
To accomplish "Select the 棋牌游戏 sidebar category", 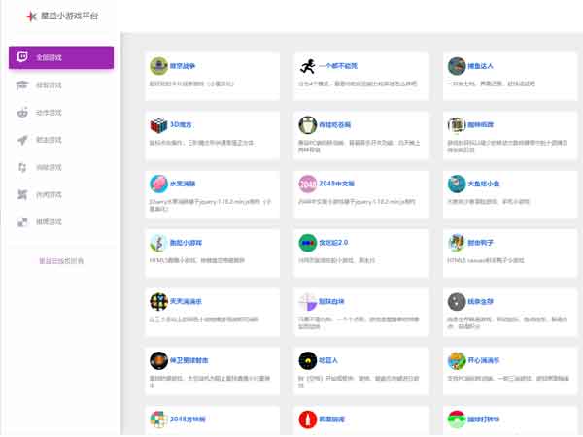I will 49,221.
